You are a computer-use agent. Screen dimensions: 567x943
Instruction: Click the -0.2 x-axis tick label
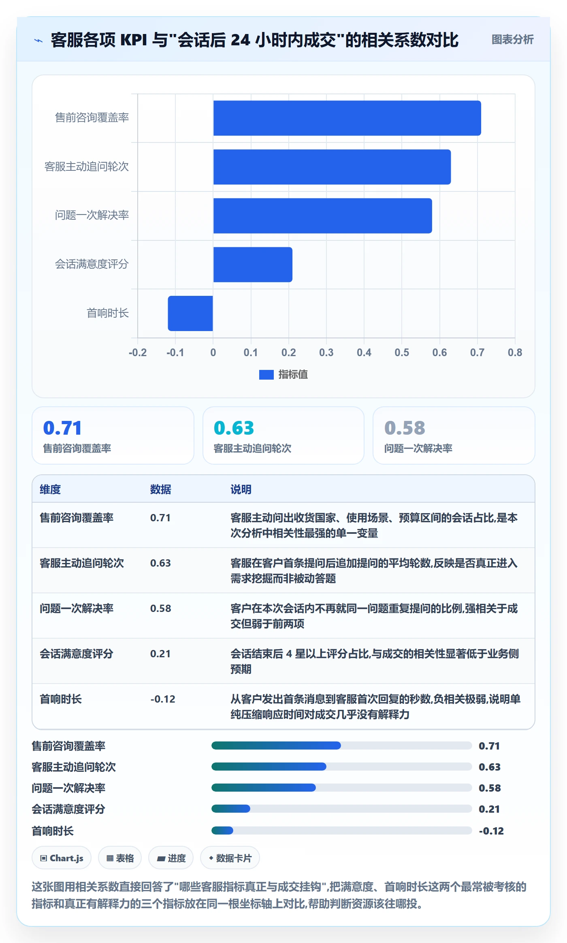coord(138,353)
